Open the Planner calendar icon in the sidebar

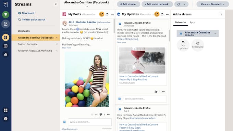pyautogui.click(x=5, y=46)
